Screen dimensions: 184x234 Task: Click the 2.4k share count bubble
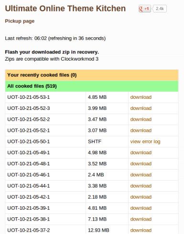tap(160, 9)
